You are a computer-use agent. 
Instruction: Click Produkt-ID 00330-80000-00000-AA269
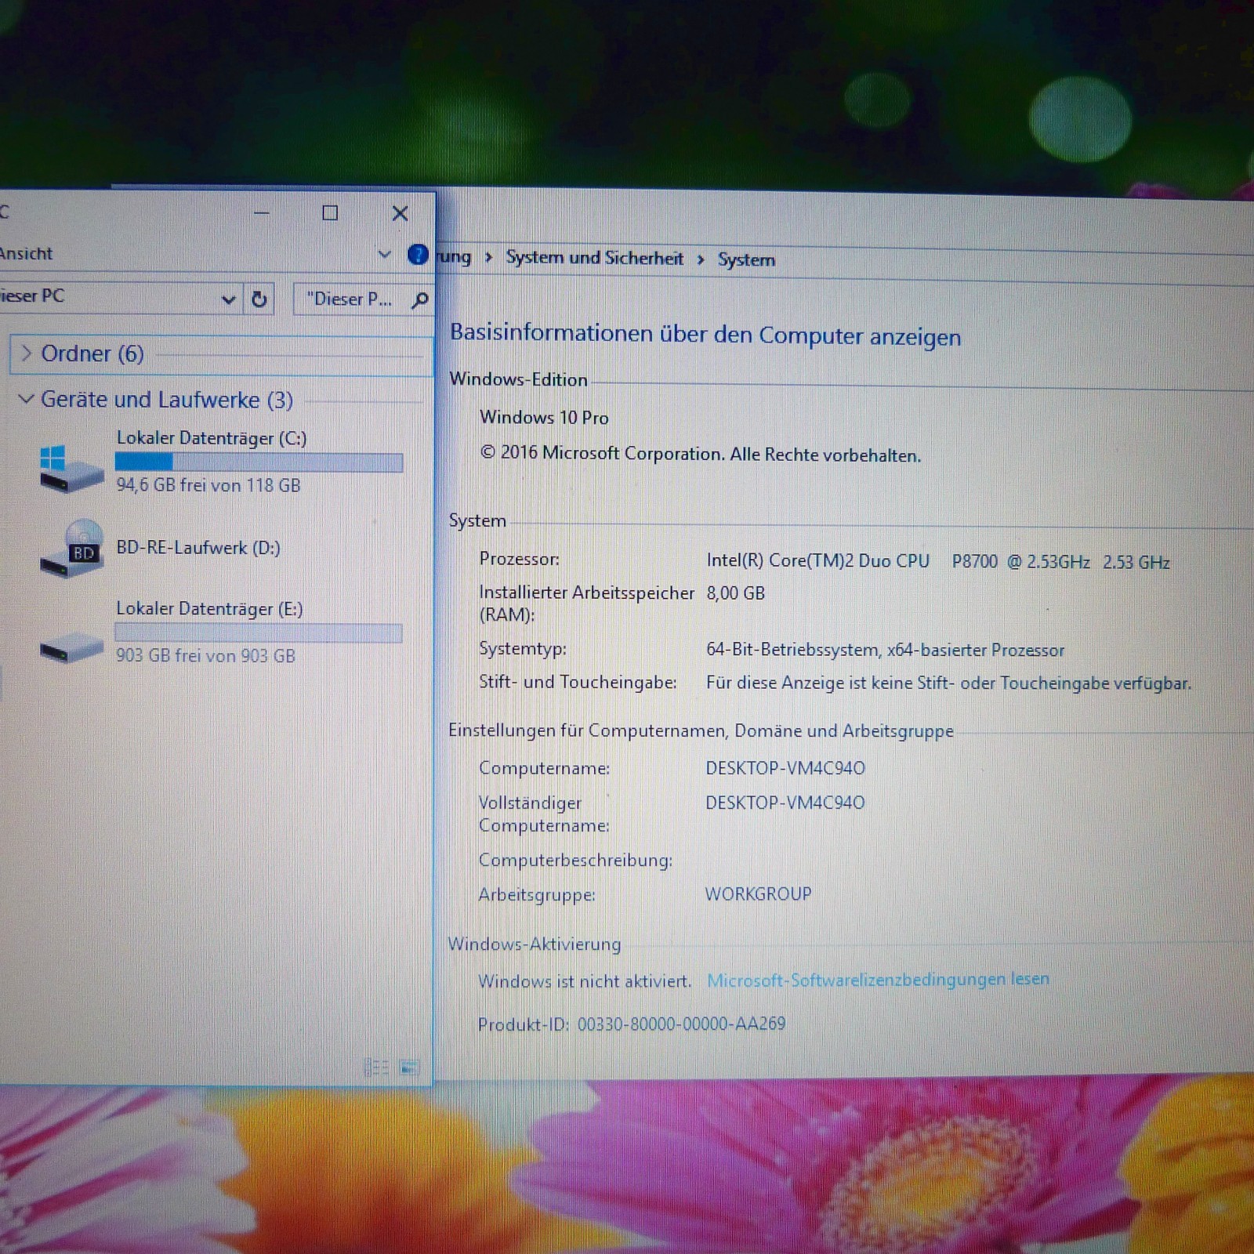(x=632, y=1024)
